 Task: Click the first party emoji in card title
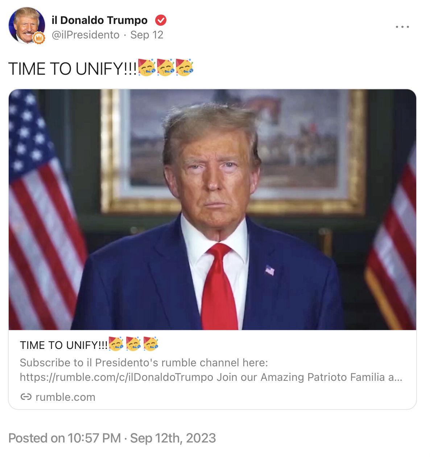point(116,344)
